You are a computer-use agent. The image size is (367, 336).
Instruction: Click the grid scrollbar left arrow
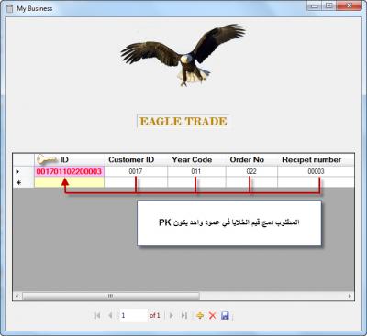coord(17,296)
